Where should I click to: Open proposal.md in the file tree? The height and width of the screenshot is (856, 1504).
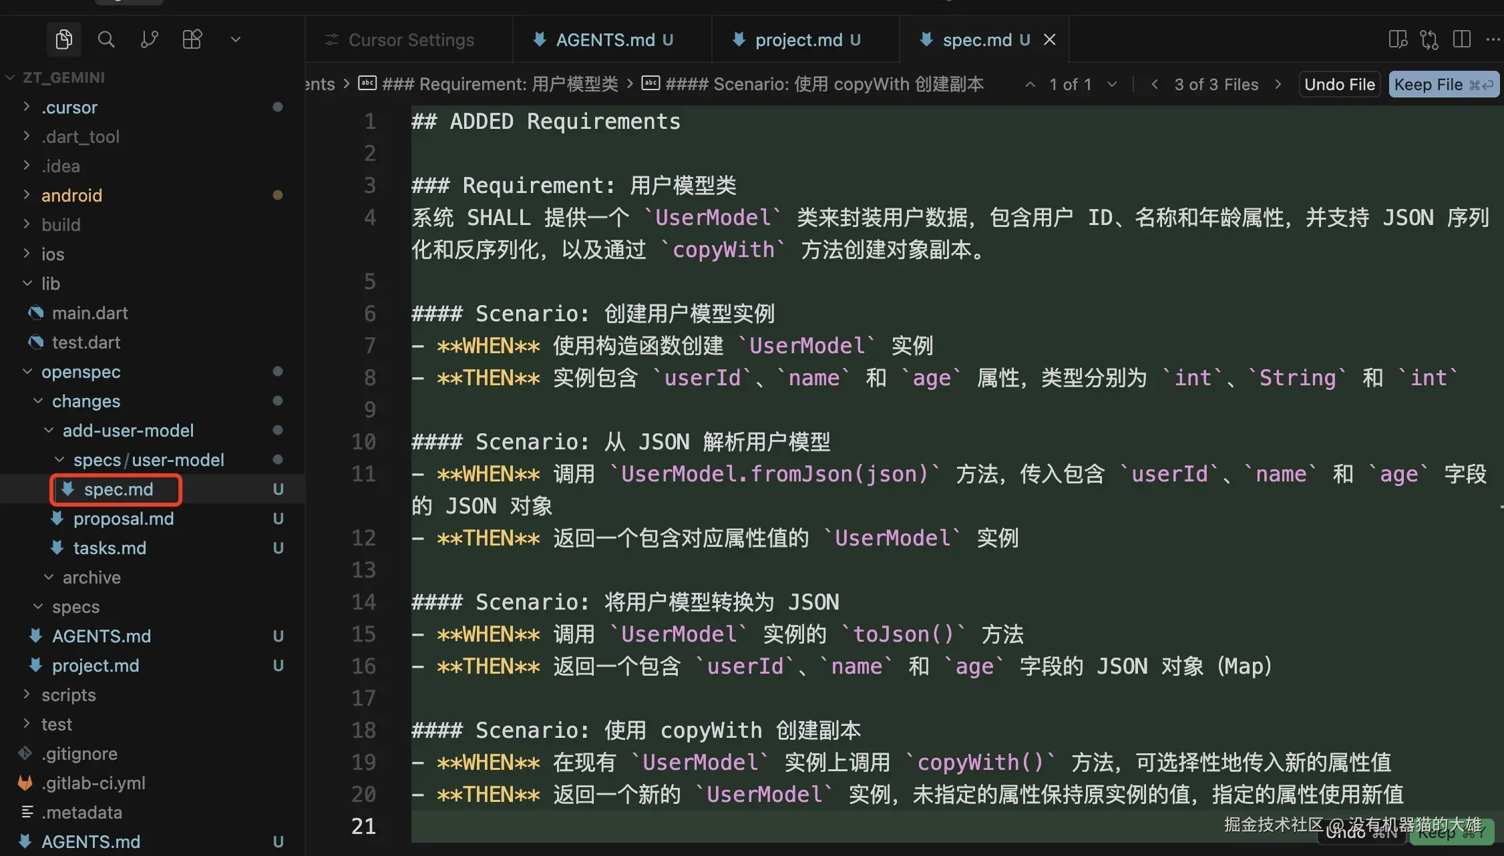(x=123, y=519)
